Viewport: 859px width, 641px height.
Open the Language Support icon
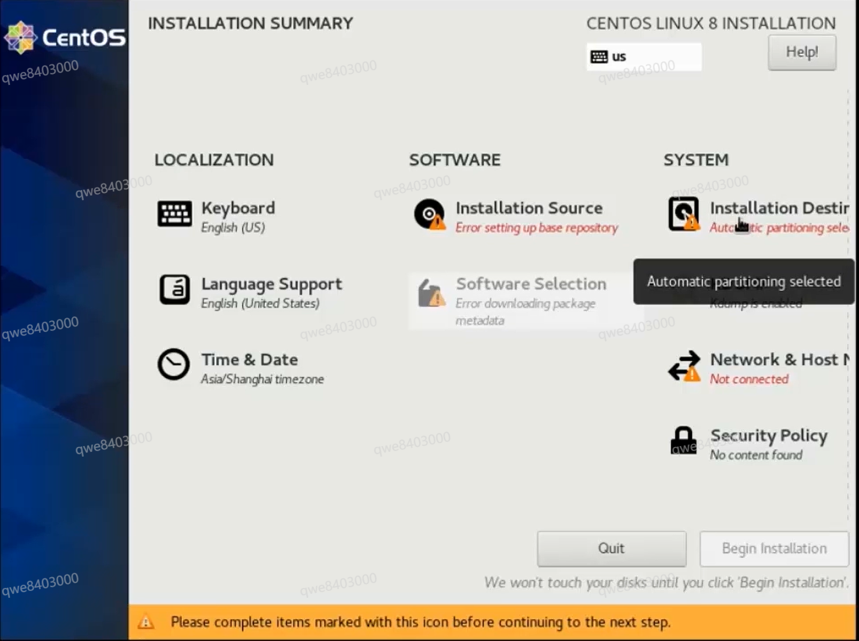[175, 290]
